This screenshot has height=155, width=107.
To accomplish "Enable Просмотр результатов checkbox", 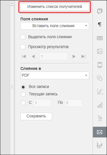I will coord(23,47).
